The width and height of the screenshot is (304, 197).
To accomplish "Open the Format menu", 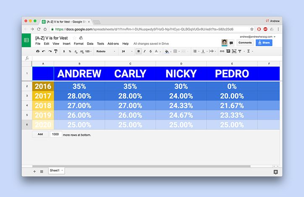I will [79, 44].
